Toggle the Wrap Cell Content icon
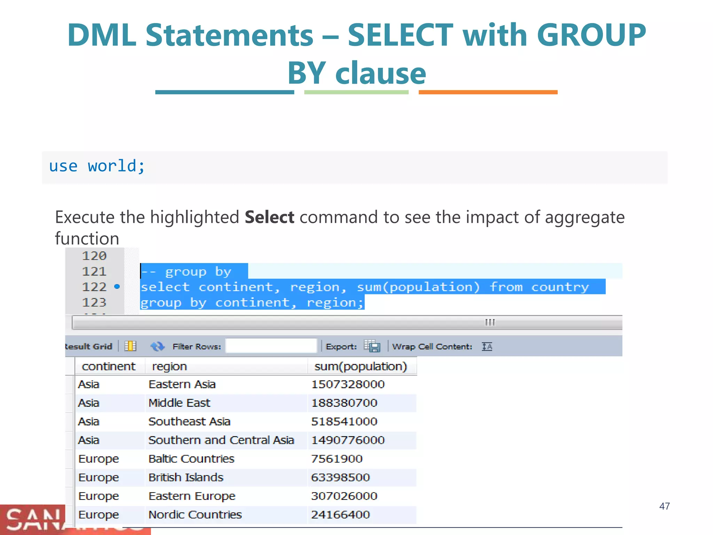The image size is (713, 535). tap(487, 347)
